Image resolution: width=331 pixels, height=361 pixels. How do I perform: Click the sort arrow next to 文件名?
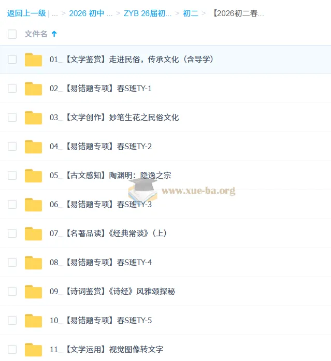(54, 34)
